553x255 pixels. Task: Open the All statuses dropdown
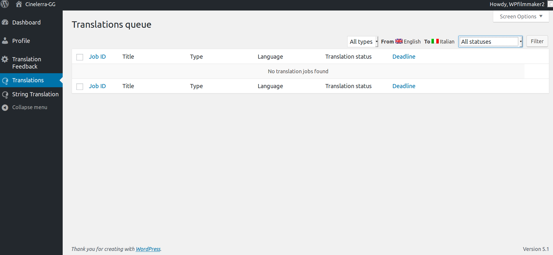[490, 42]
